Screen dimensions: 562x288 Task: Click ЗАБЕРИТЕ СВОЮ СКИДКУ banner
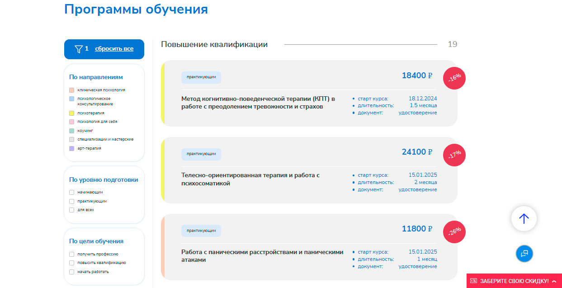(514, 281)
